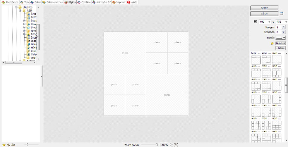The width and height of the screenshot is (288, 147).
Task: Click the crossed-arrows fullscreen icon at bottom
Action: pyautogui.click(x=176, y=145)
